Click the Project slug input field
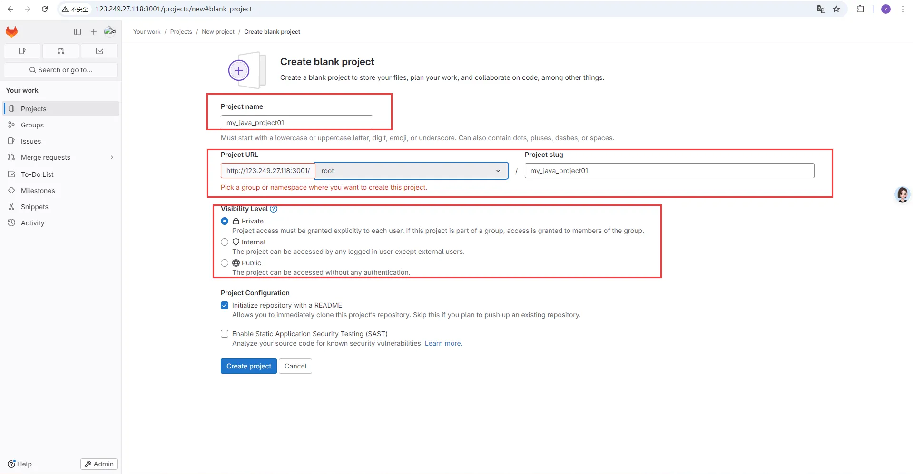913x474 pixels. (x=669, y=171)
